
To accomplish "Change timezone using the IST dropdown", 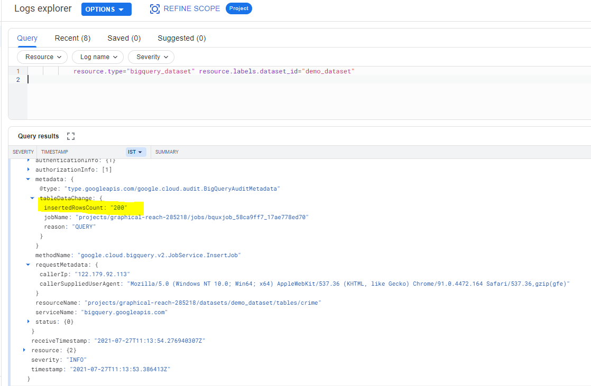I will pyautogui.click(x=136, y=152).
